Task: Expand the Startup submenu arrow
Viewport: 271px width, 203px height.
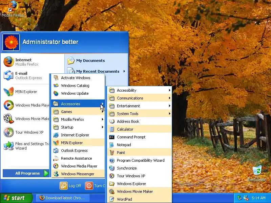Action: point(103,127)
